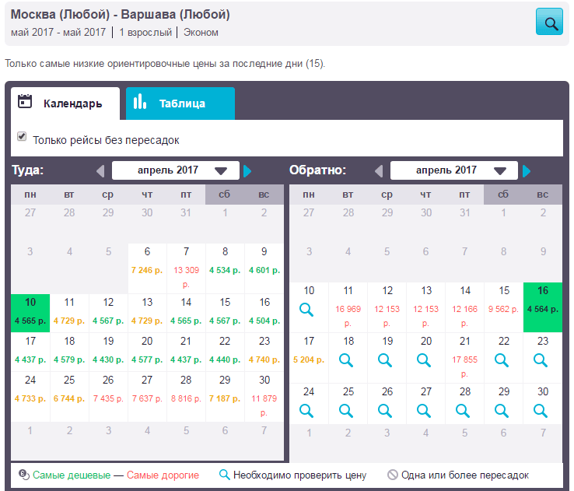
Task: Check price for return date 10 magnifier
Action: tap(306, 310)
